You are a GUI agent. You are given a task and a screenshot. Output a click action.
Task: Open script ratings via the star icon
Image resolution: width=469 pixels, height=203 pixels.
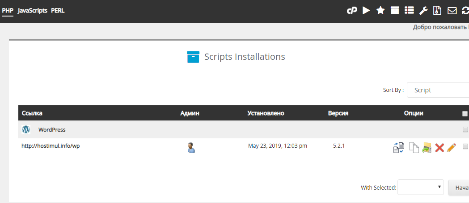tap(380, 11)
